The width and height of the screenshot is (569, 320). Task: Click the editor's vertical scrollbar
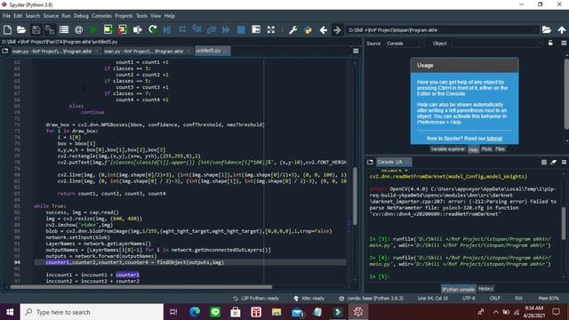coord(355,196)
